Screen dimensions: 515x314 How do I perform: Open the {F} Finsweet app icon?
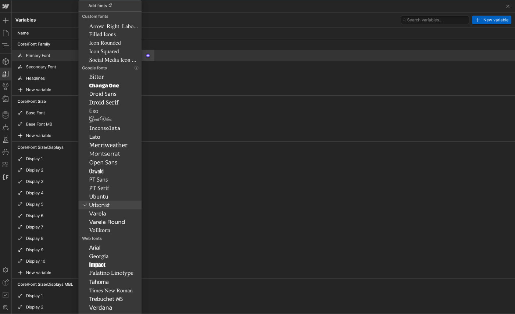(x=6, y=177)
